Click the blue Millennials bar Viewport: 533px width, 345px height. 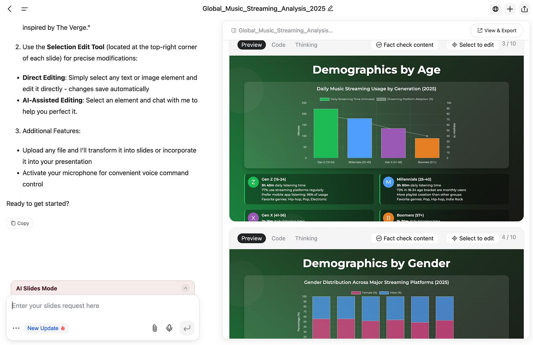[359, 138]
